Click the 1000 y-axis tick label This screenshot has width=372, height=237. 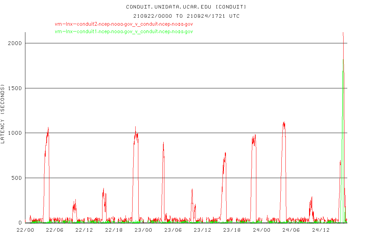pos(16,133)
